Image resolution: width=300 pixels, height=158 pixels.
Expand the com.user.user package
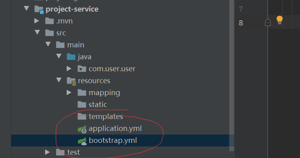point(69,68)
